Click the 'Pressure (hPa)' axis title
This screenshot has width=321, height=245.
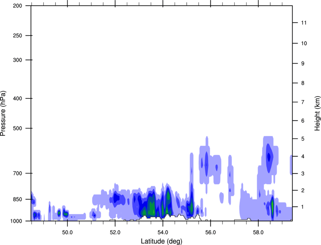tap(3, 113)
